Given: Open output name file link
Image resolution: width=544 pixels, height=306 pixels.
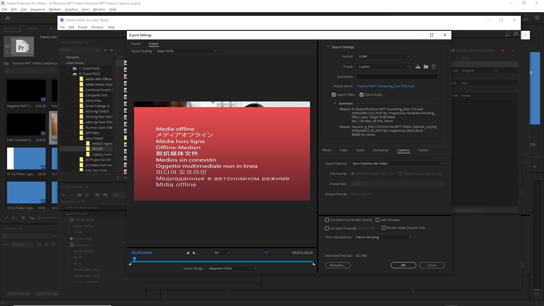Looking at the screenshot, I should coord(385,86).
